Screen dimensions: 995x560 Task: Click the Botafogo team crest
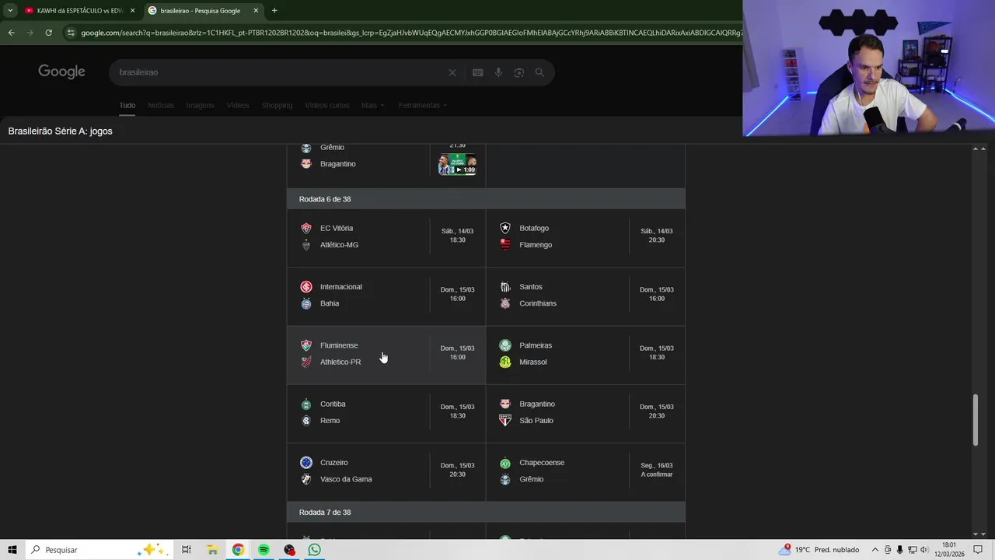tap(505, 228)
